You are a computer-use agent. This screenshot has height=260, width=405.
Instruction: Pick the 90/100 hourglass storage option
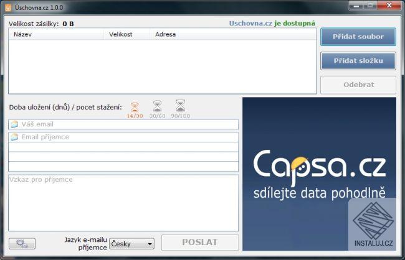click(x=180, y=109)
